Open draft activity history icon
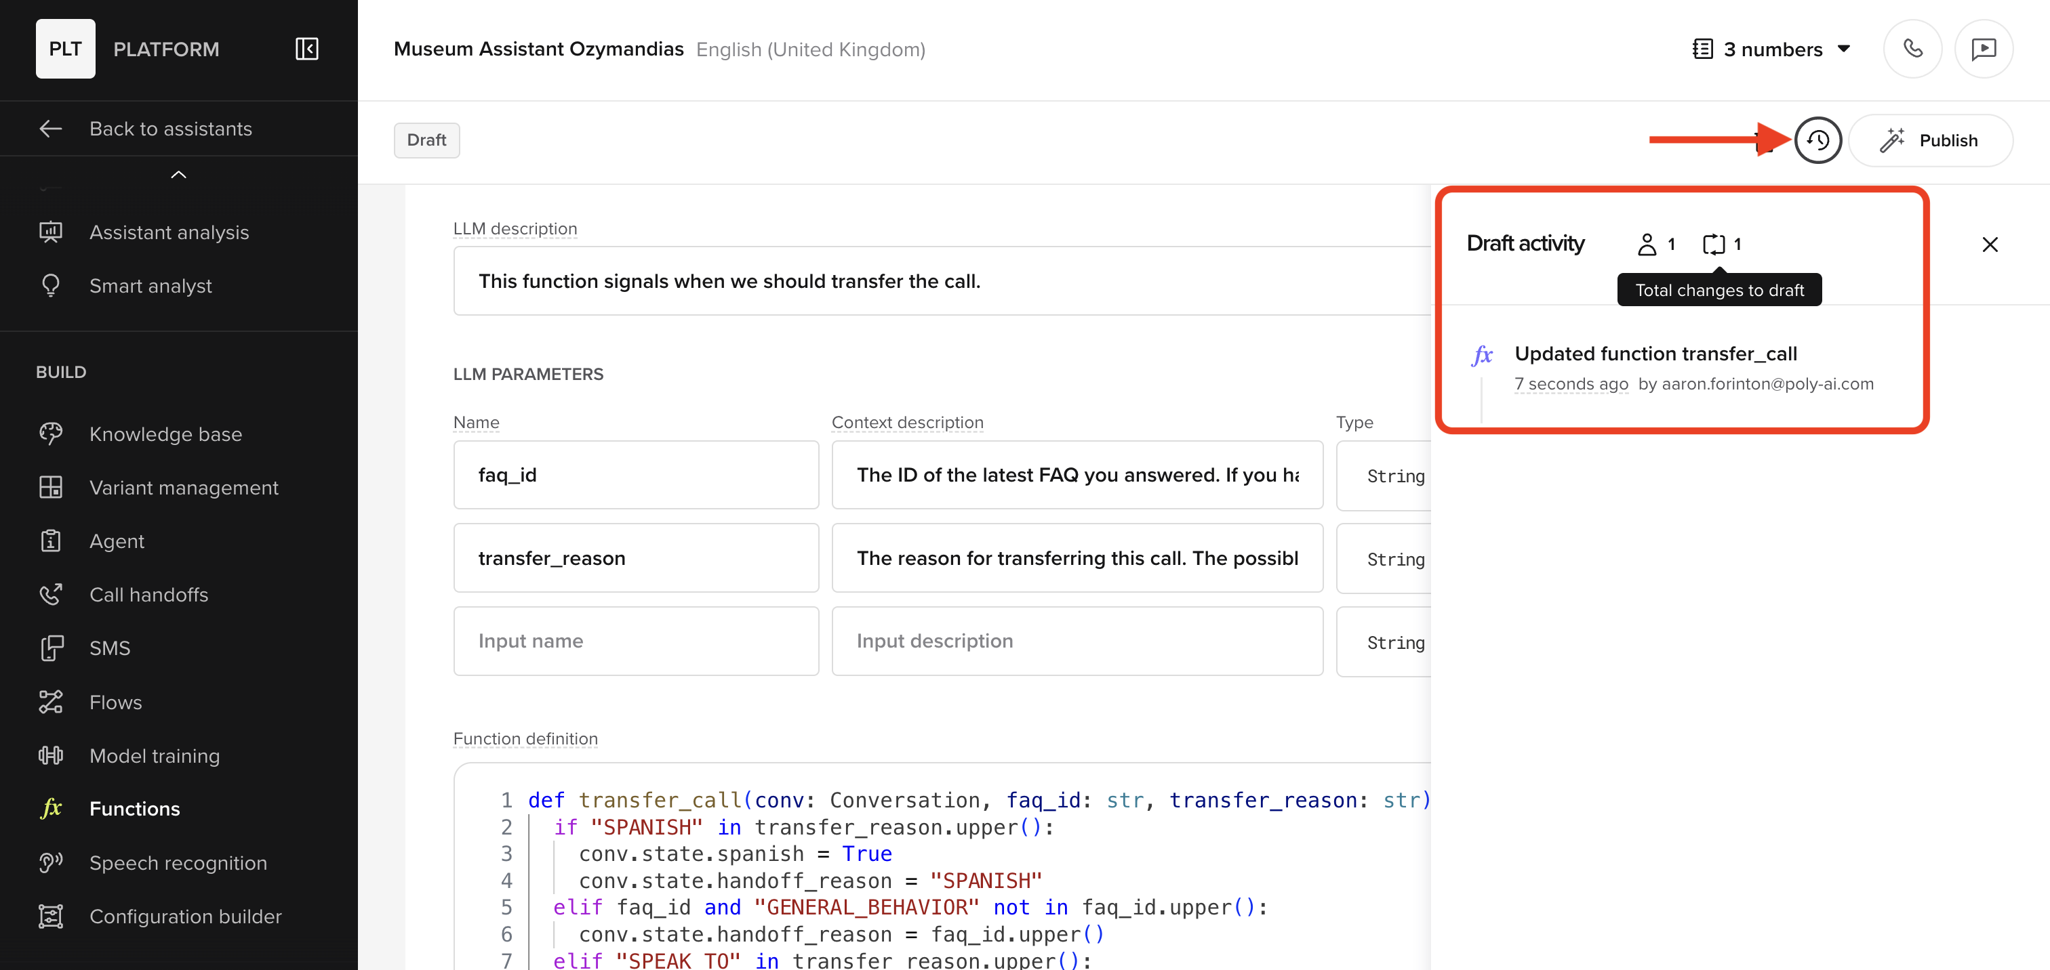2050x970 pixels. coord(1817,140)
